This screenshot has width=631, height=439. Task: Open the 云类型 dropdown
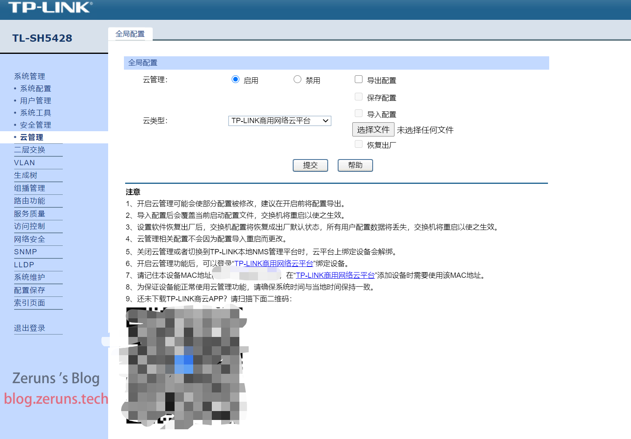click(280, 121)
